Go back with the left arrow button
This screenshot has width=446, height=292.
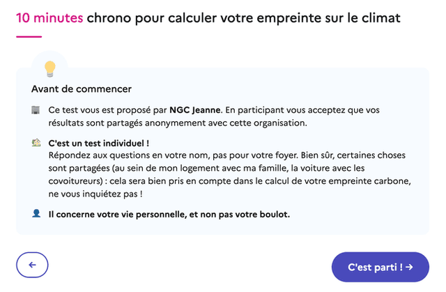coord(32,266)
